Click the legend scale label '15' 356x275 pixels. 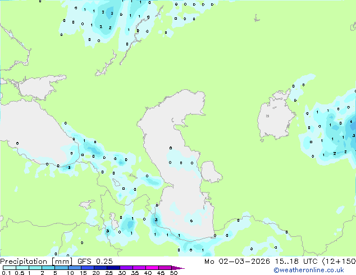click(x=83, y=273)
